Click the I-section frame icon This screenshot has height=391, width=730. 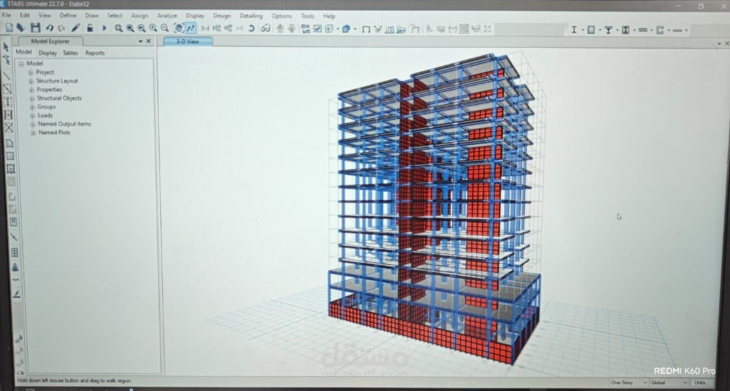[x=574, y=30]
